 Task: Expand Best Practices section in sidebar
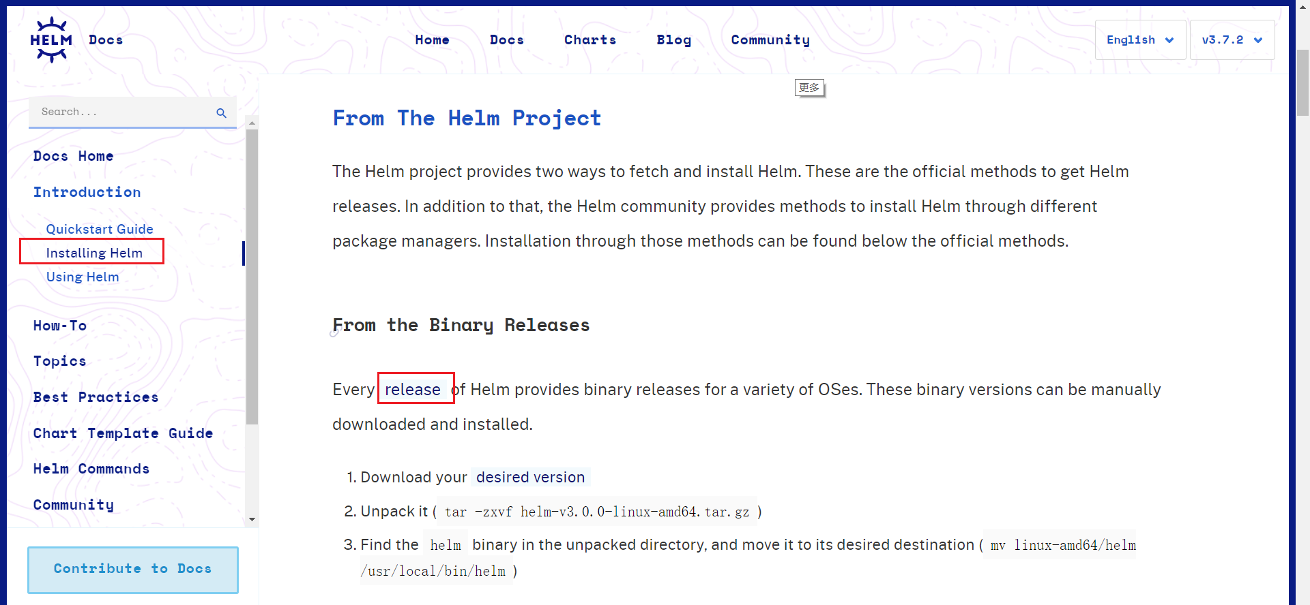(x=96, y=397)
